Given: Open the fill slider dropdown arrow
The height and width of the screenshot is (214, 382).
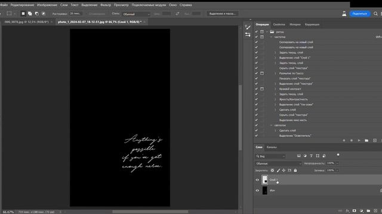Looking at the screenshot, I should 337,171.
